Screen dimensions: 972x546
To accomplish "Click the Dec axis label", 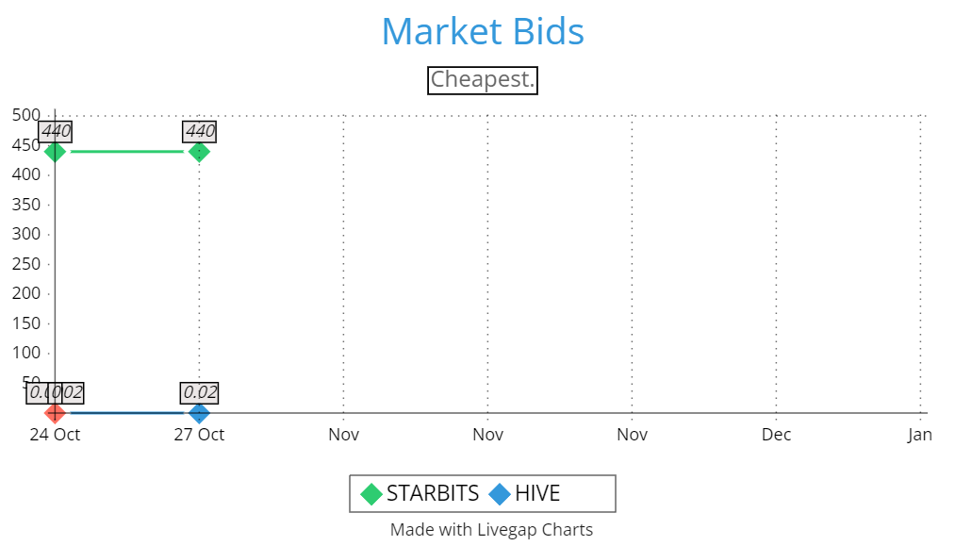I will [x=776, y=435].
